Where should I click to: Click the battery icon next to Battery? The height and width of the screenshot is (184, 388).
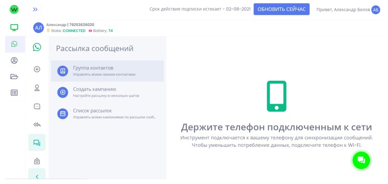click(91, 31)
